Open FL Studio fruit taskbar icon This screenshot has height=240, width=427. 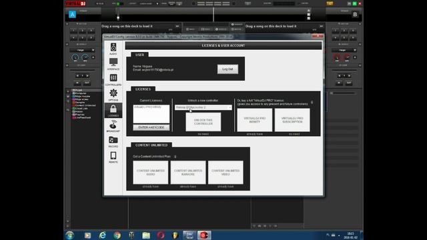(175, 235)
